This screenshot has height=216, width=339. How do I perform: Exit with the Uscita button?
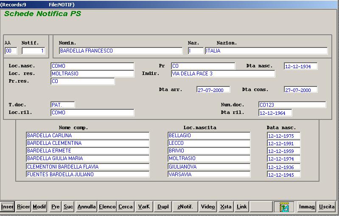click(327, 207)
